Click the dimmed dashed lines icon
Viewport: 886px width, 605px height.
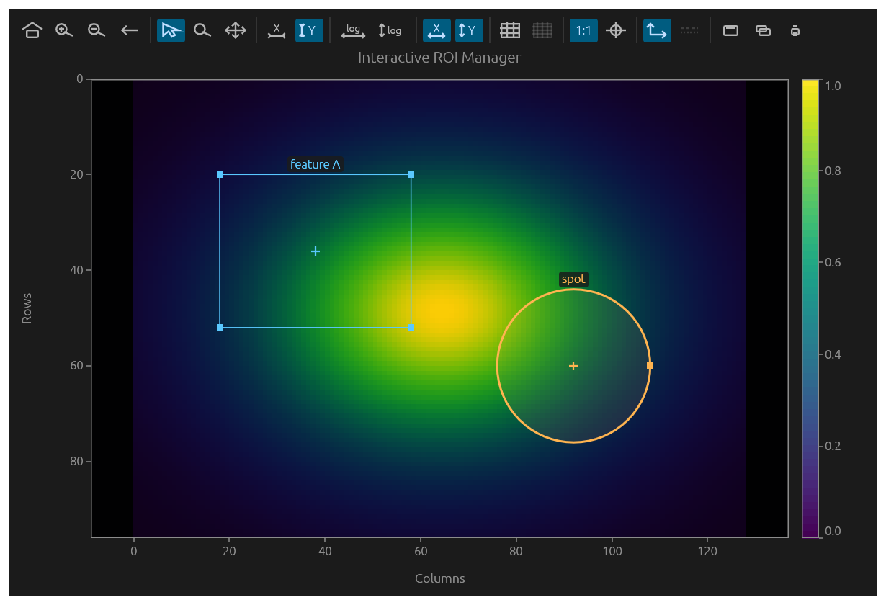[689, 30]
